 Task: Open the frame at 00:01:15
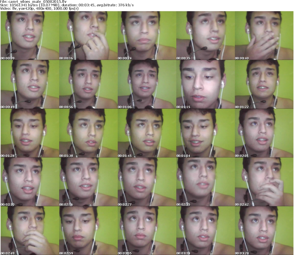coord(206,84)
